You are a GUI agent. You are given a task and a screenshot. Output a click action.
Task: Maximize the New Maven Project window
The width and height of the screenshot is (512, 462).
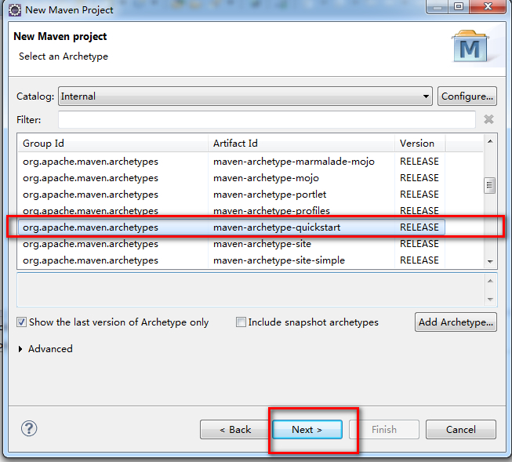459,6
